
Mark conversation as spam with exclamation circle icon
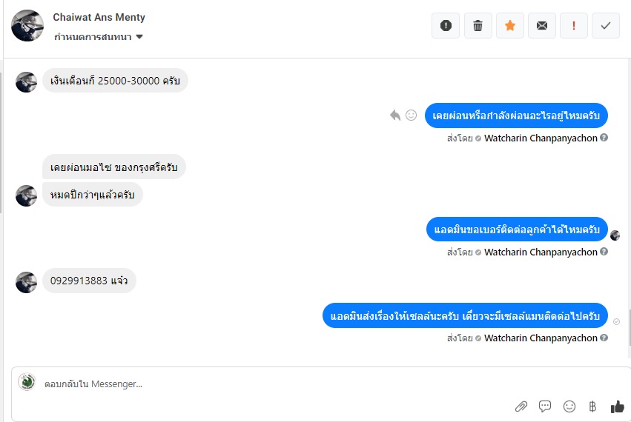[446, 26]
